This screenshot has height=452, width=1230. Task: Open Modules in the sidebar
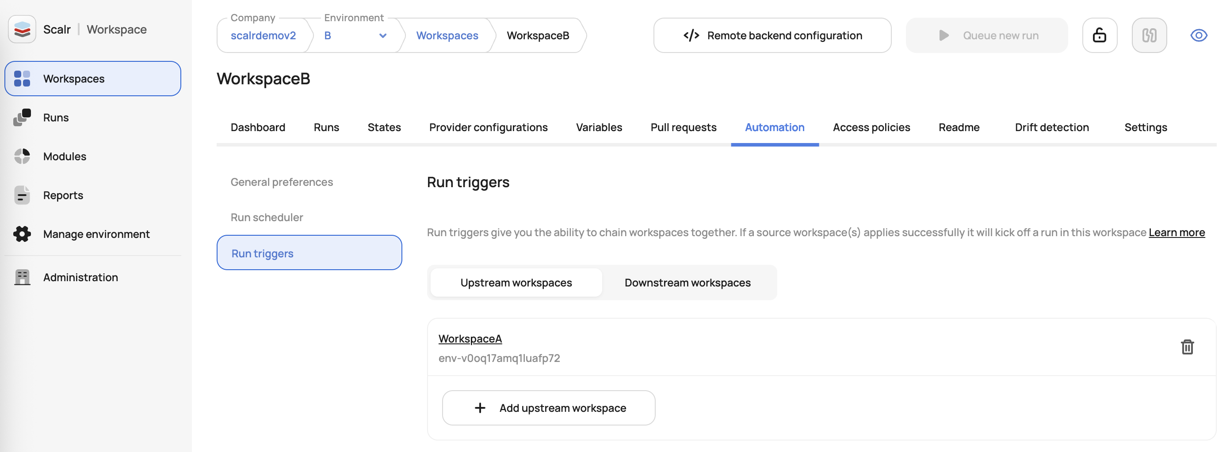click(x=93, y=156)
